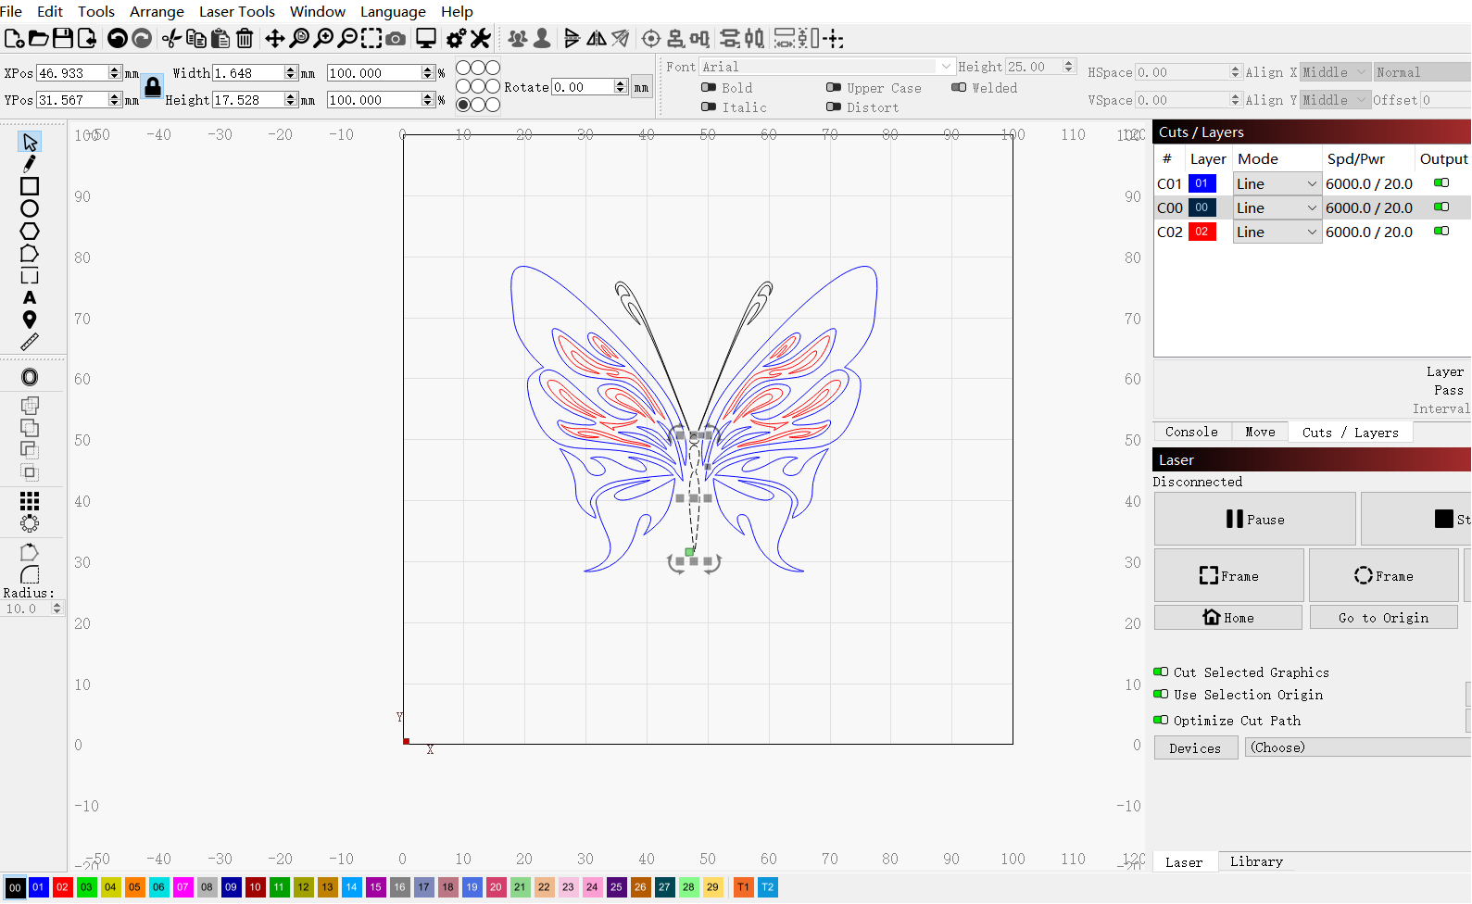Image resolution: width=1472 pixels, height=904 pixels.
Task: Select the top-left anchor radio button
Action: [463, 68]
